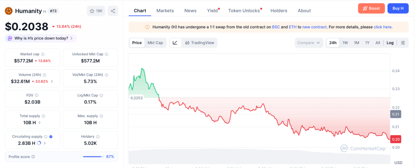The image size is (415, 168).
Task: Click the circulating supply progress ring icon
Action: point(39,143)
